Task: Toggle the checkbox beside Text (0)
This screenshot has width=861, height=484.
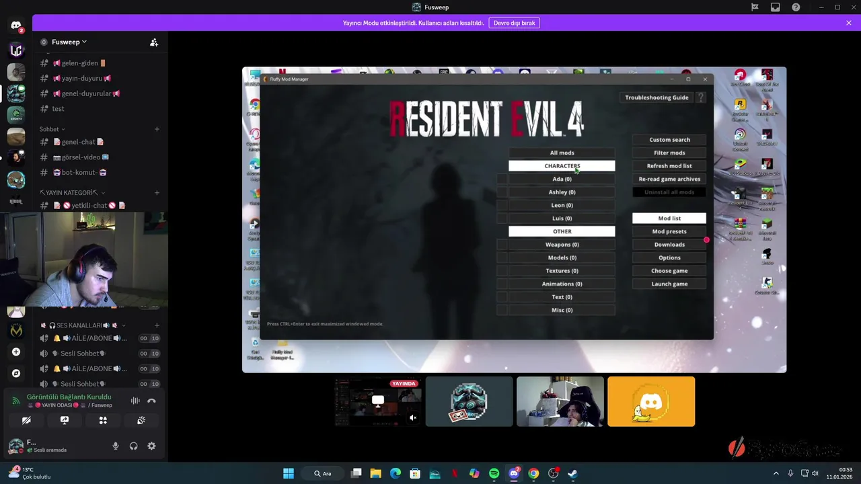Action: coord(502,297)
